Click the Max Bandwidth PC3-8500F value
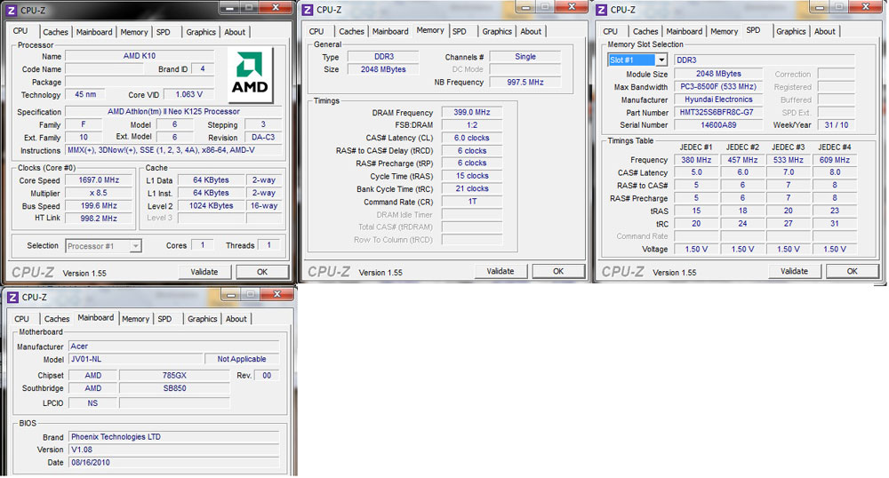Image resolution: width=889 pixels, height=478 pixels. pos(717,87)
